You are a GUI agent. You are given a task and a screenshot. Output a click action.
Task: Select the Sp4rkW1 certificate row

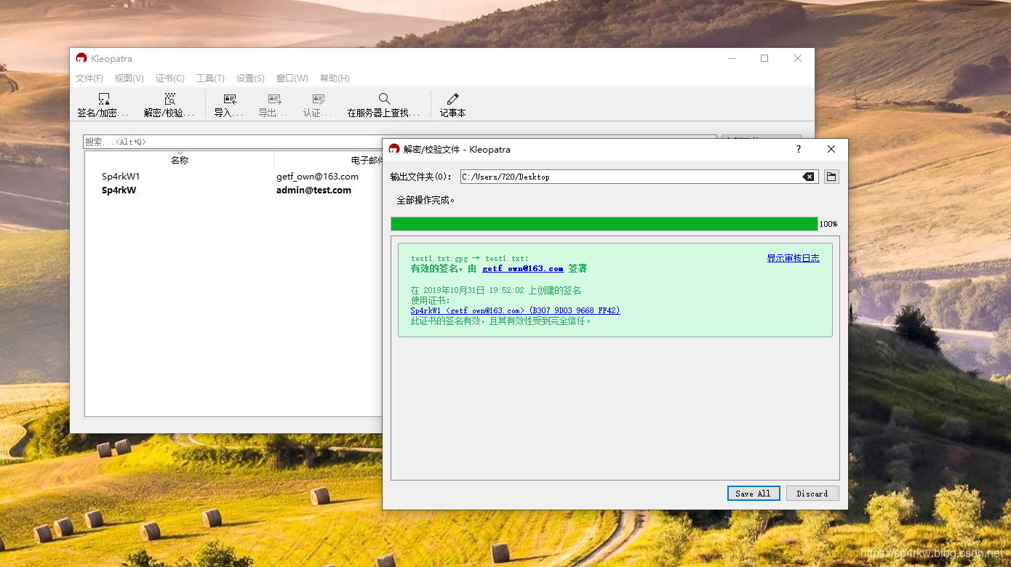pyautogui.click(x=234, y=177)
